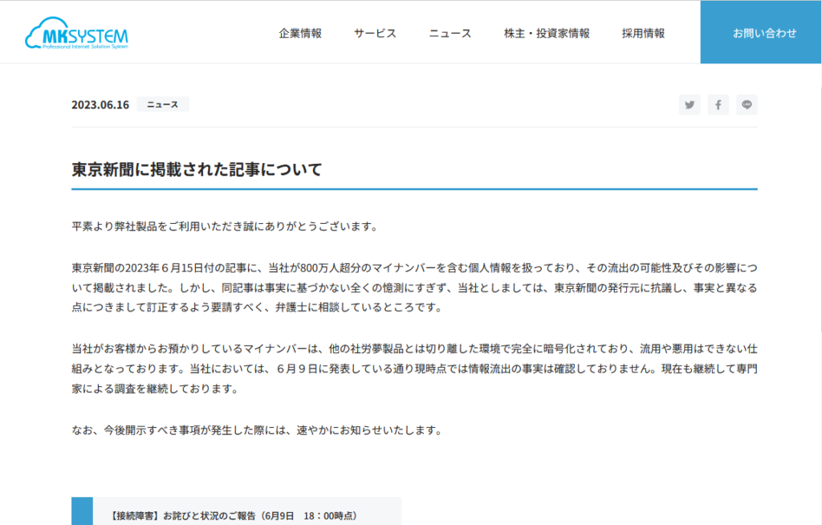This screenshot has width=822, height=525.
Task: Go to the サービス navigation item
Action: 375,34
